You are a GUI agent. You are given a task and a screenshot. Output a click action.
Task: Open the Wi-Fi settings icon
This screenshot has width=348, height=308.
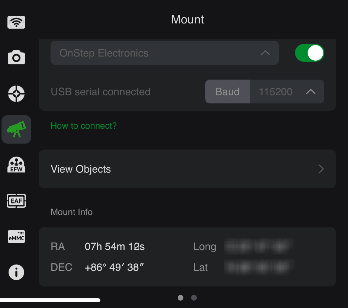(x=16, y=23)
